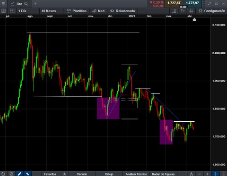Viewport: 227px width, 176px height.
Task: Toggle the crosshair cursor button
Action: [x=216, y=174]
